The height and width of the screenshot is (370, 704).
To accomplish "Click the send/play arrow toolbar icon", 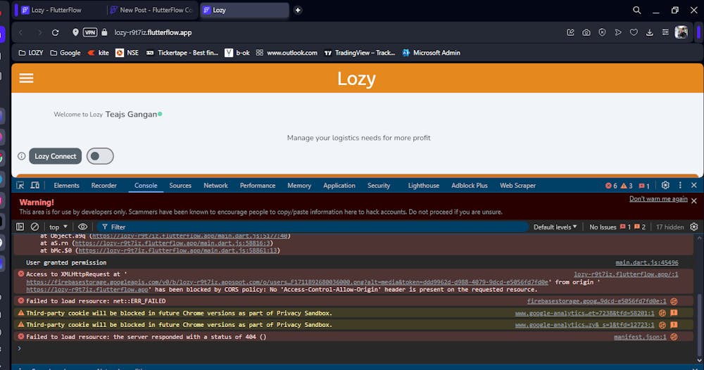I will point(618,32).
